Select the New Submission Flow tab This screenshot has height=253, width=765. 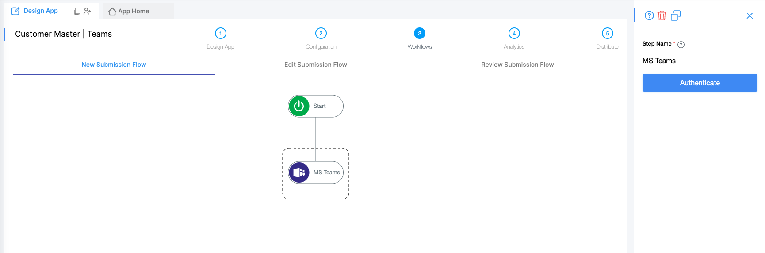[114, 65]
